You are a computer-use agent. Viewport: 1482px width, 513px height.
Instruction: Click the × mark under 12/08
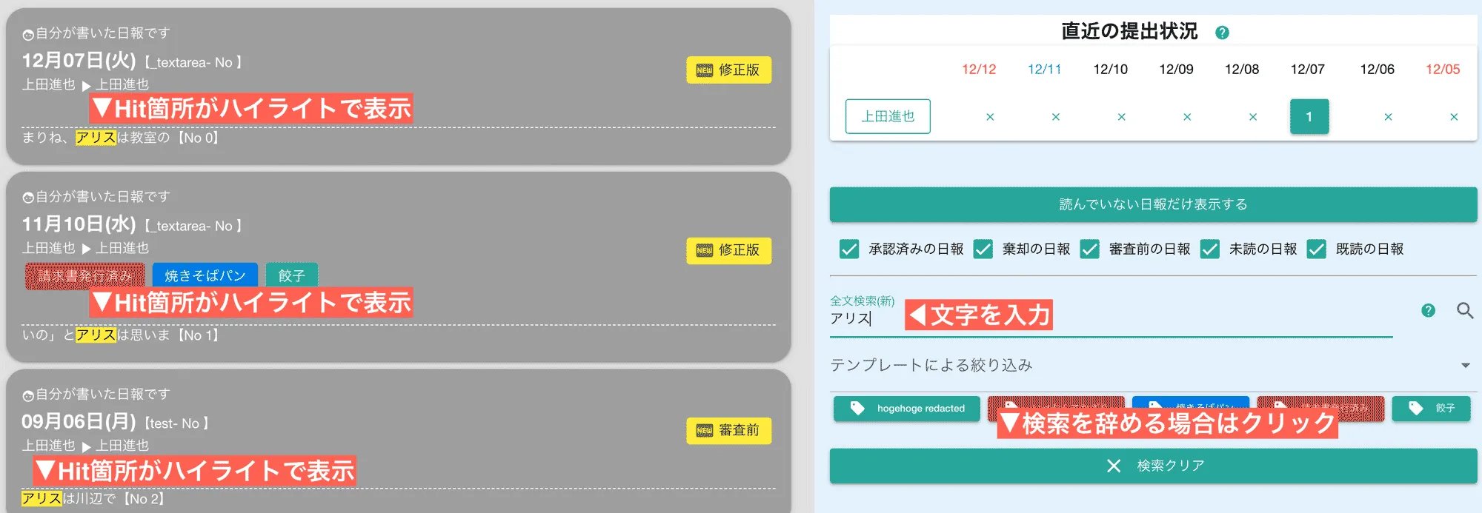point(1253,117)
